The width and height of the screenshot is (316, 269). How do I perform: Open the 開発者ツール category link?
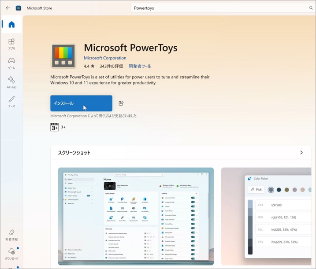140,66
